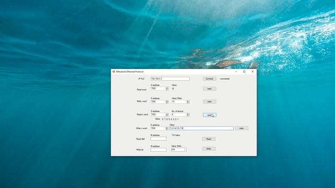Click read button in Read word row

click(x=209, y=89)
